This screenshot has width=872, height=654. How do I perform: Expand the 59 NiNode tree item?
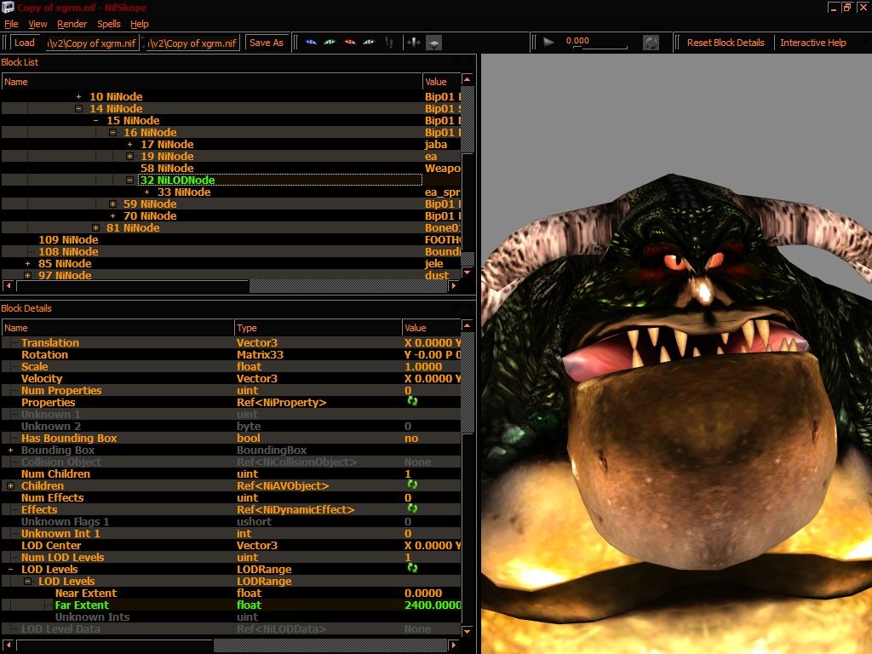click(113, 204)
